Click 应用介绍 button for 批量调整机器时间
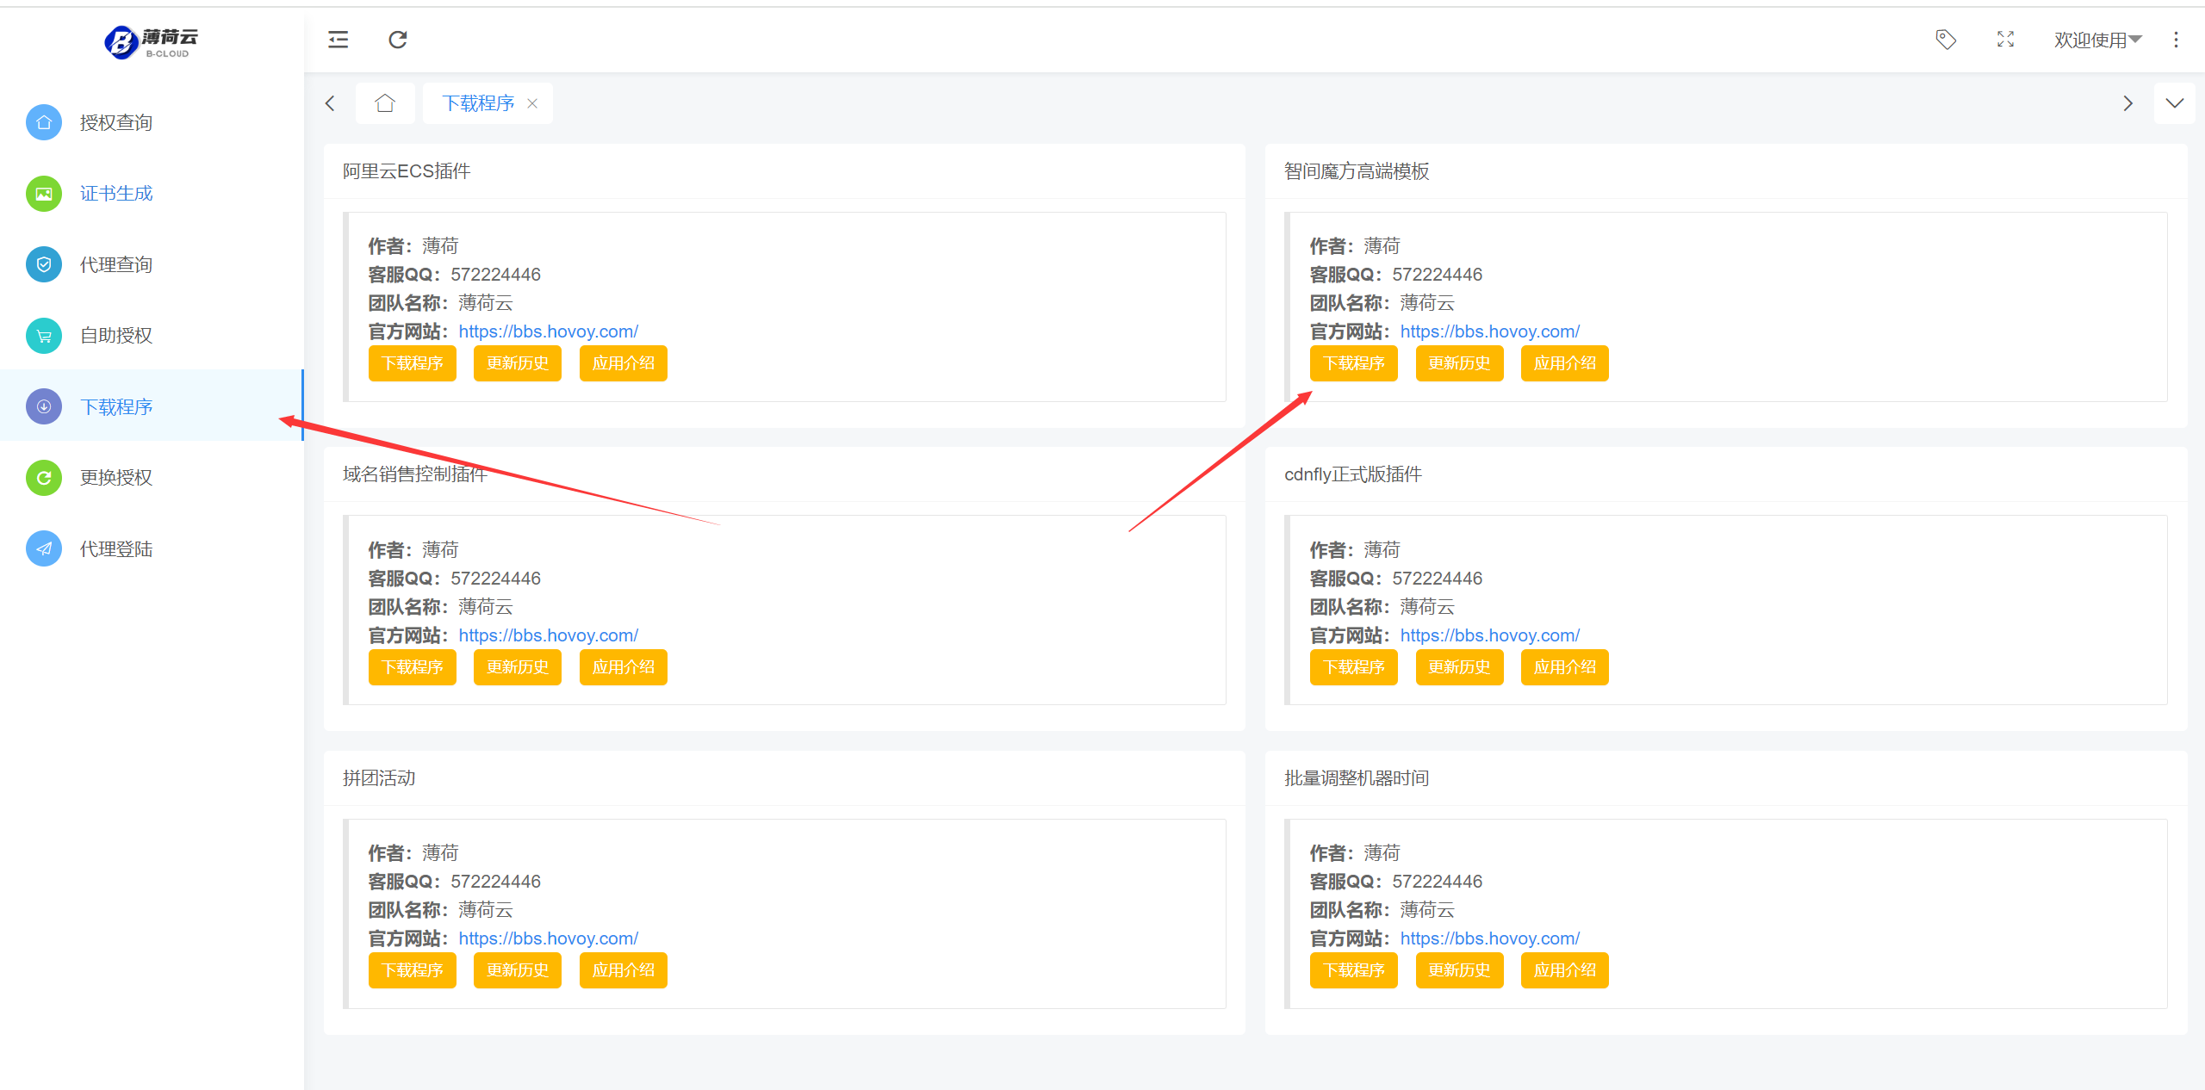2205x1090 pixels. (x=1565, y=970)
